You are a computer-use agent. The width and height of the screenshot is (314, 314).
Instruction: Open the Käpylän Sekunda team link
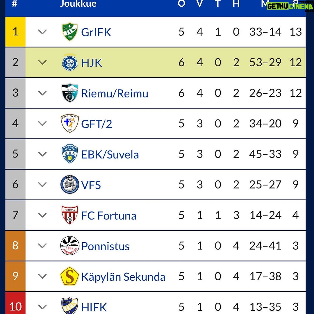coord(123,277)
